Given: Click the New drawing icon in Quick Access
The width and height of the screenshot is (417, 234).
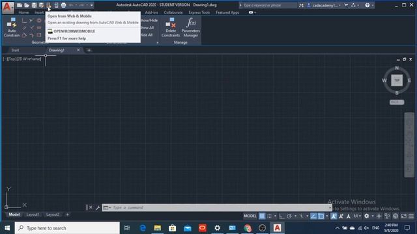Looking at the screenshot, I should pyautogui.click(x=20, y=5).
